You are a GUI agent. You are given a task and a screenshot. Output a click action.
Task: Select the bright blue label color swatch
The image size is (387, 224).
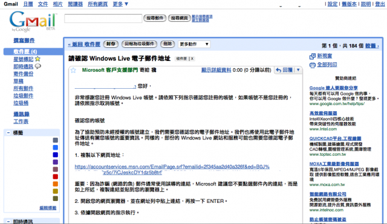click(55, 147)
